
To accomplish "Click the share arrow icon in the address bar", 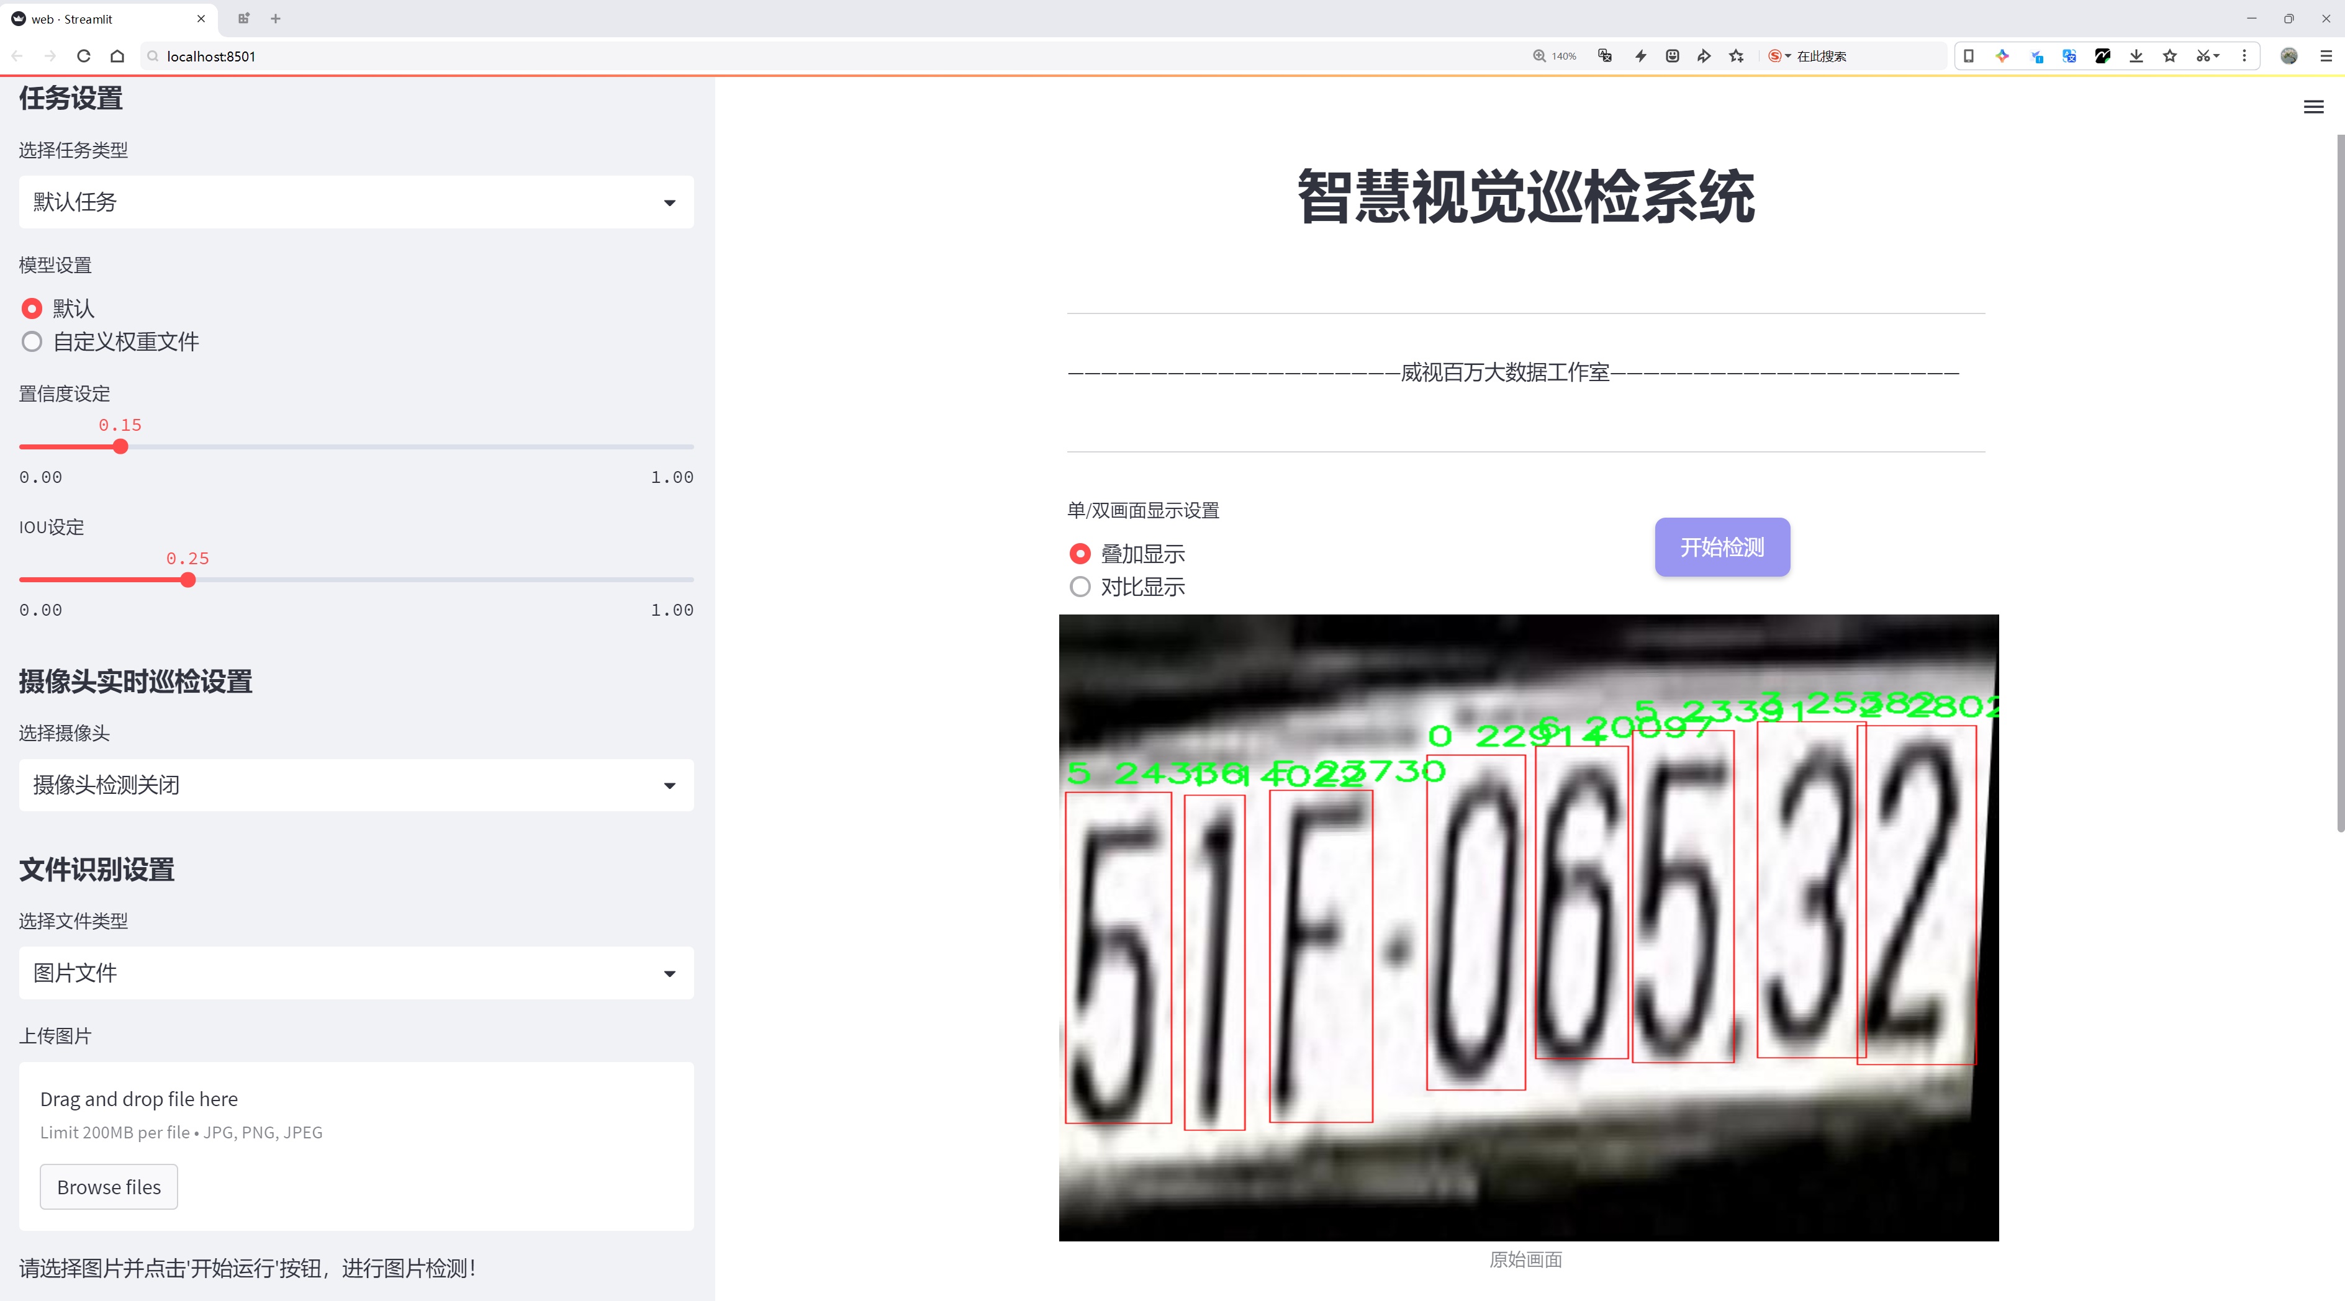I will click(1704, 56).
